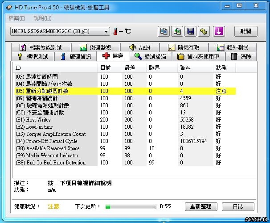Click the copy text to clipboard icon

pos(164,31)
